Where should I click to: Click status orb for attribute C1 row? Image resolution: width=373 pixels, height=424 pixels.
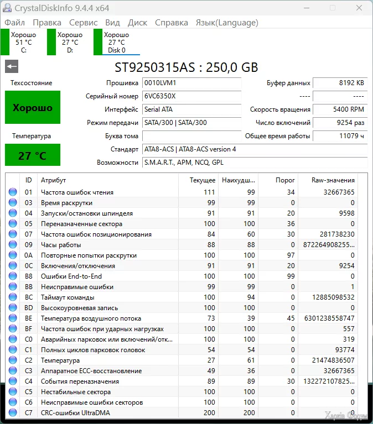[x=13, y=349]
